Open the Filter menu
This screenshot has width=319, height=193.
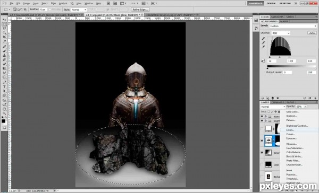[x=53, y=4]
